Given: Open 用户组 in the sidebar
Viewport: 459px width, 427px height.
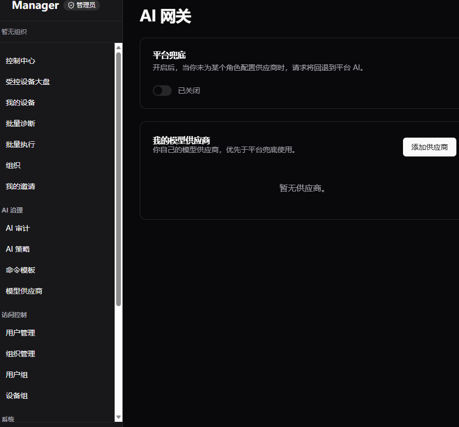Looking at the screenshot, I should [17, 375].
